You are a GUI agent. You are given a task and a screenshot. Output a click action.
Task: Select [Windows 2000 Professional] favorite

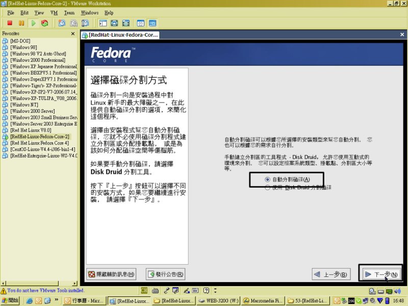37,60
